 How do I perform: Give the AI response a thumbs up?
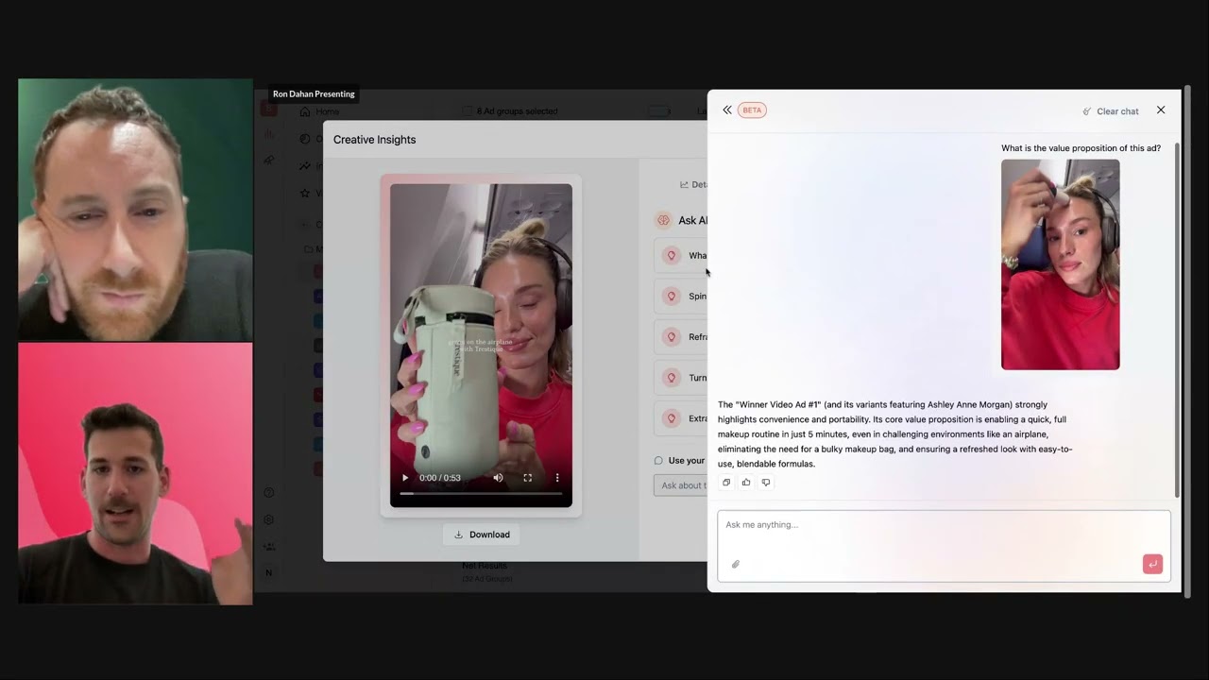746,483
